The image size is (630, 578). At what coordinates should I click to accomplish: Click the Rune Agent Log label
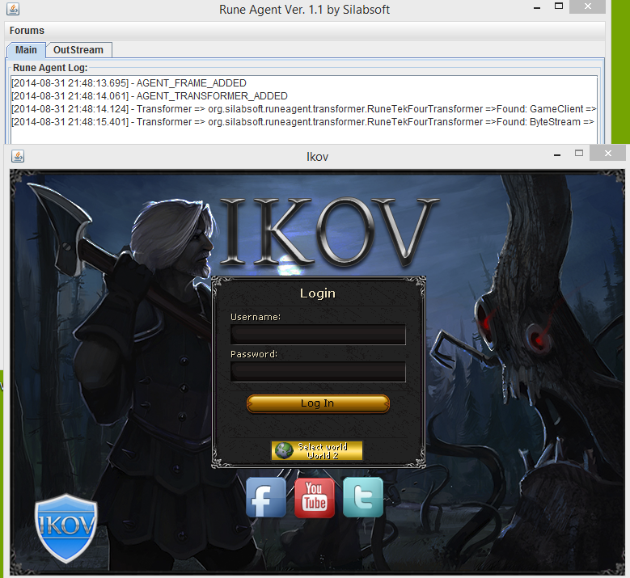click(x=50, y=67)
